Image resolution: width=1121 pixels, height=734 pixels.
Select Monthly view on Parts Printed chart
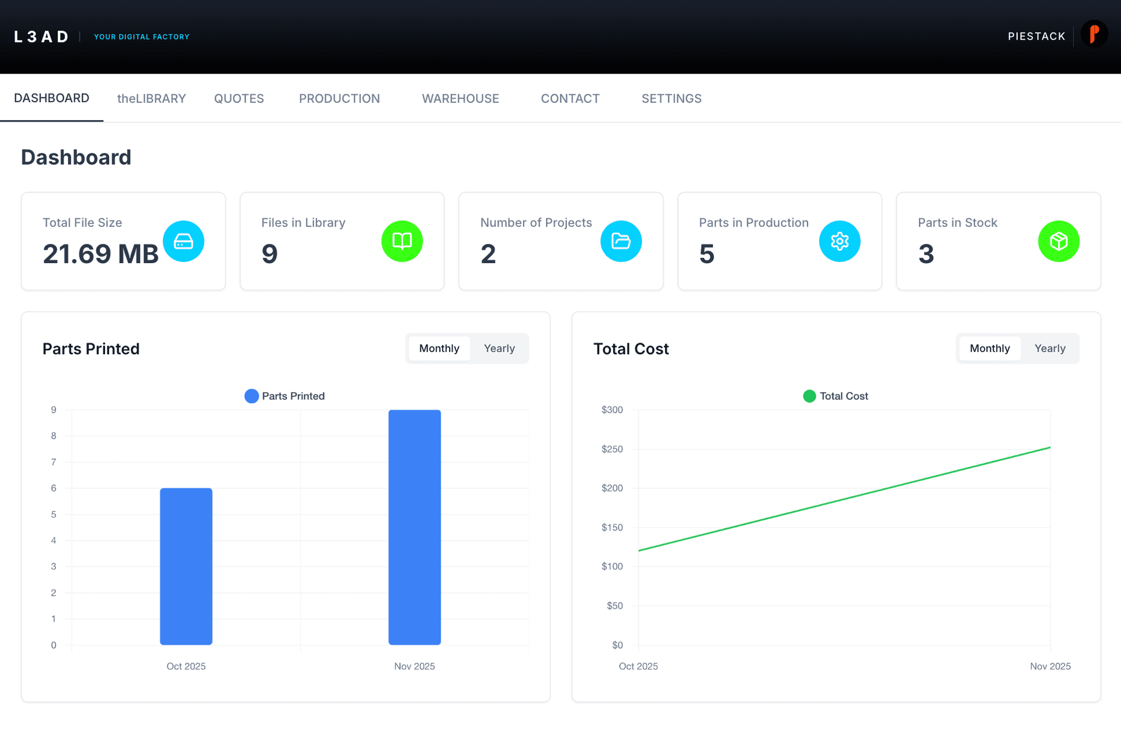click(x=438, y=348)
